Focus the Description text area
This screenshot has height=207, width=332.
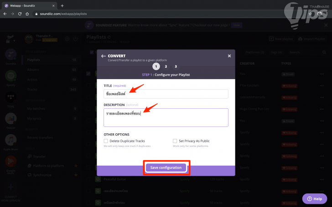pyautogui.click(x=166, y=117)
